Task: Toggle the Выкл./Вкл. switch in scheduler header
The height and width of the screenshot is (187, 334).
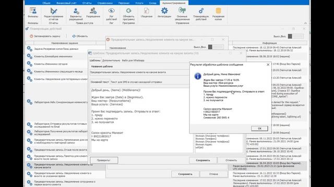Action: pos(296,36)
